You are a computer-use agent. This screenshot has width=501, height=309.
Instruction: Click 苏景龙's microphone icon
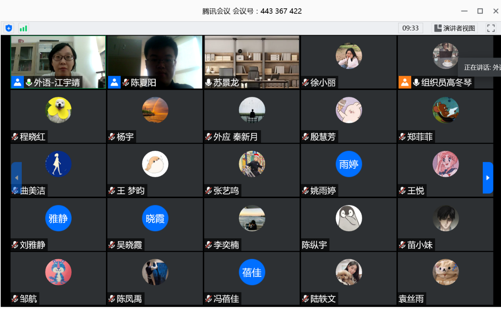pos(209,83)
